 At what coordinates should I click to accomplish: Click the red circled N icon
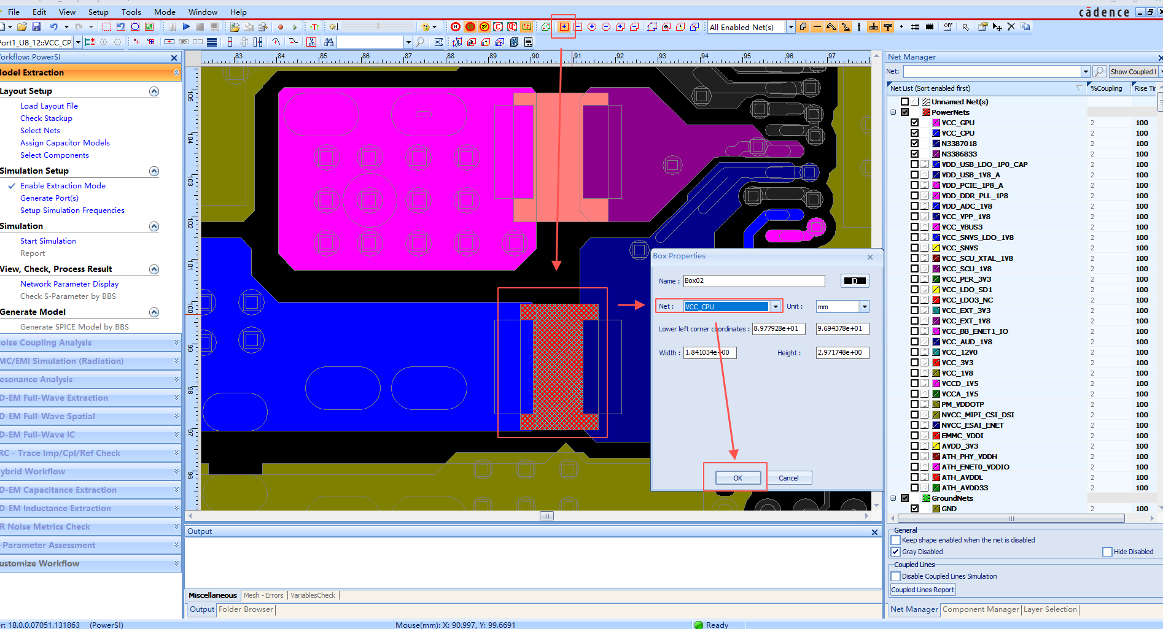(456, 27)
